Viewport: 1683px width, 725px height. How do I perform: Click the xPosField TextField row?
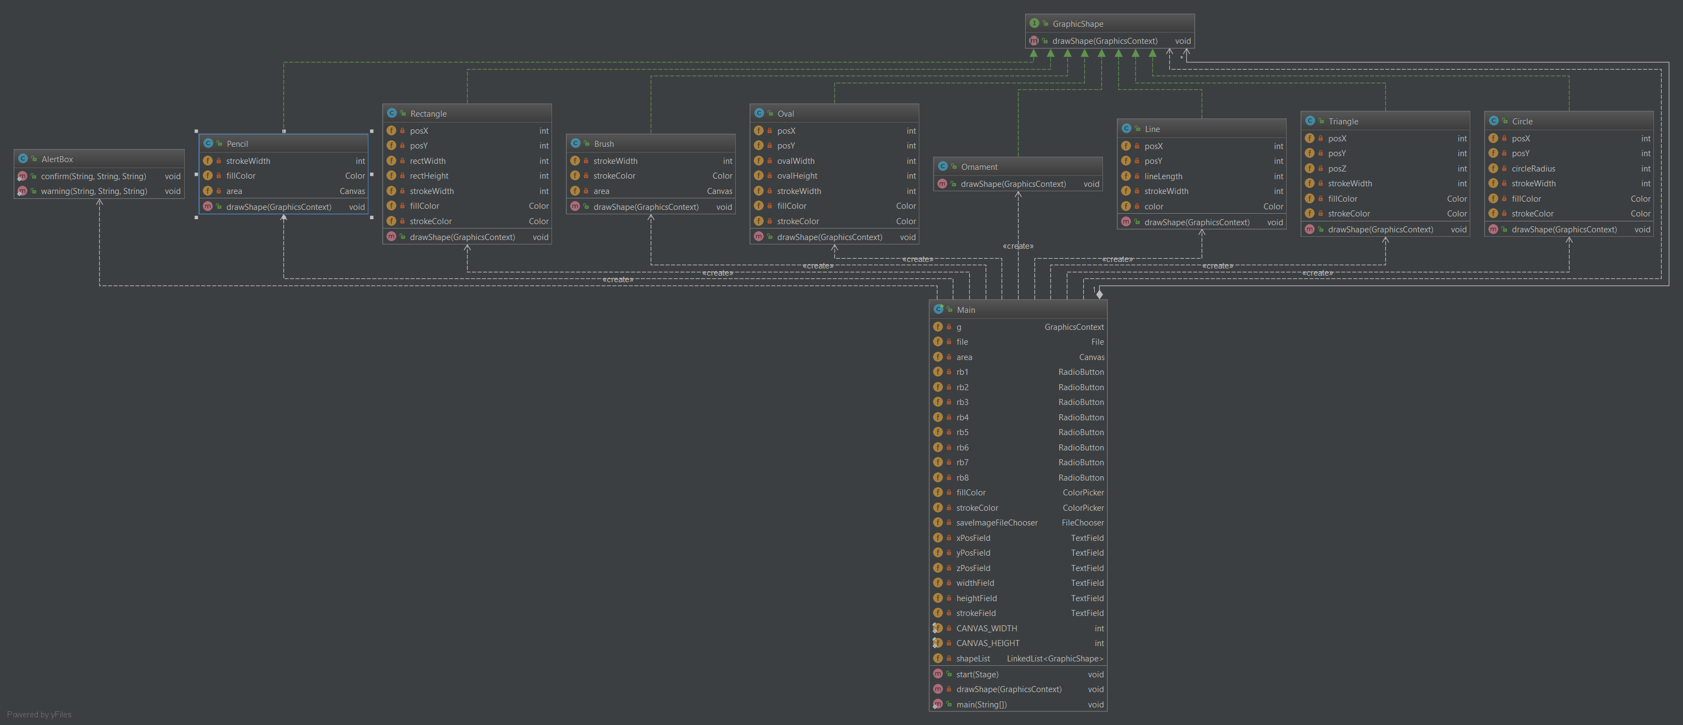[x=1018, y=538]
